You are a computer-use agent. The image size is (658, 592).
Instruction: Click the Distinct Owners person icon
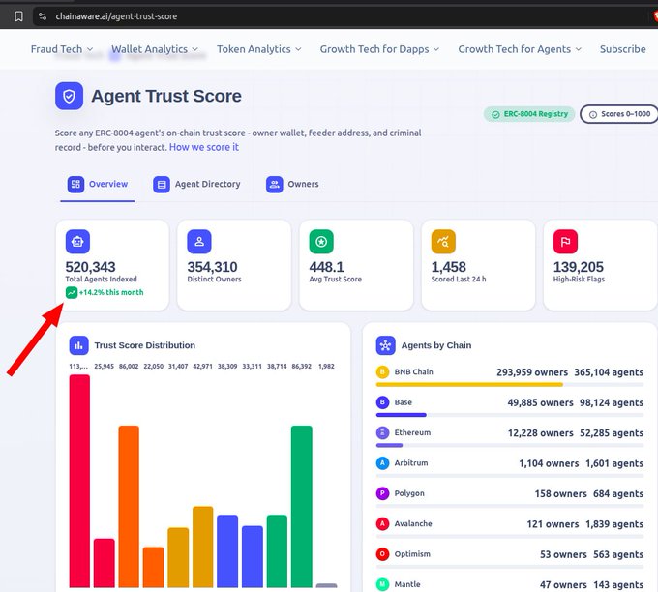point(199,242)
